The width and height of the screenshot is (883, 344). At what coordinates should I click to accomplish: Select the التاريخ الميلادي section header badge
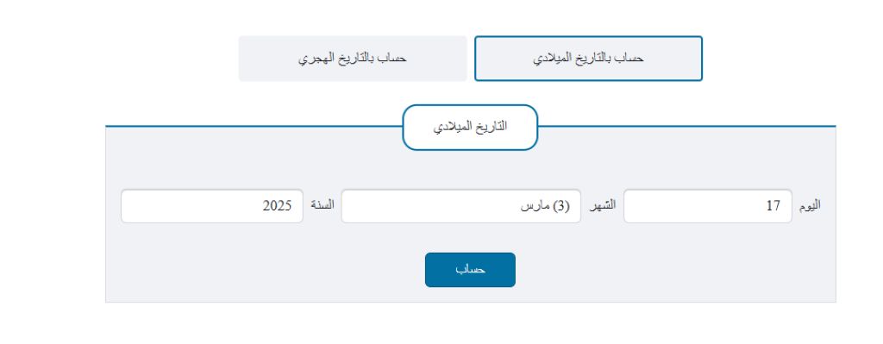coord(470,128)
